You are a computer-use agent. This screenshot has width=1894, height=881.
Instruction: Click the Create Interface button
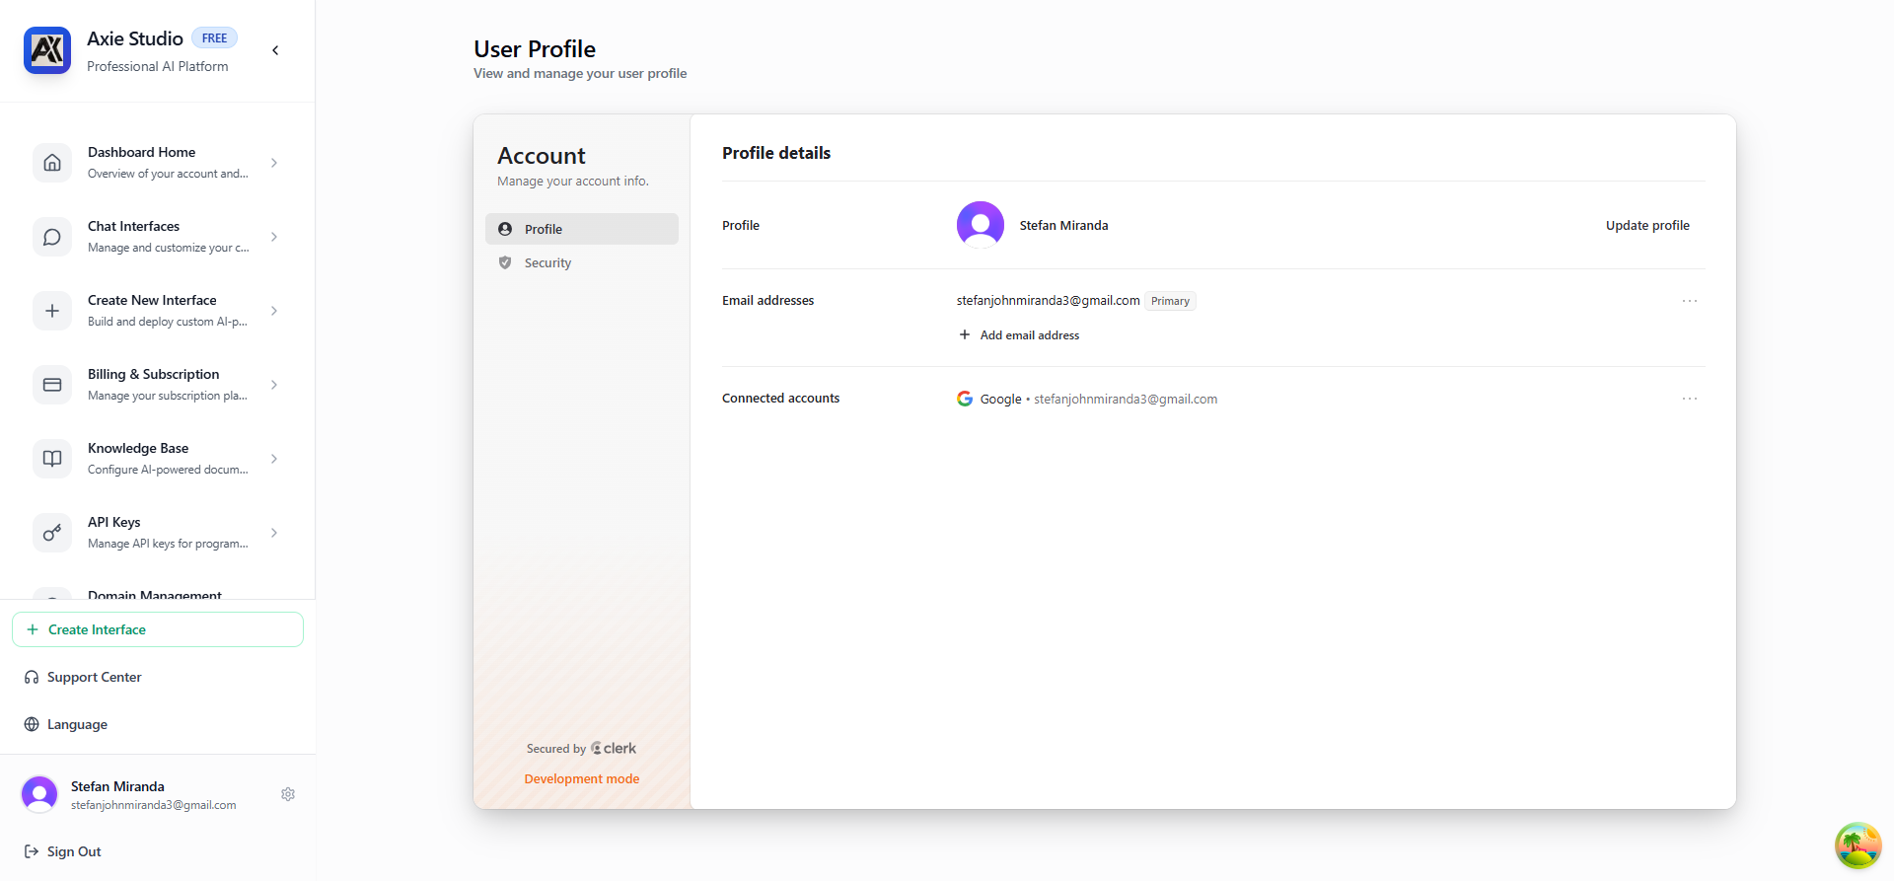158,629
